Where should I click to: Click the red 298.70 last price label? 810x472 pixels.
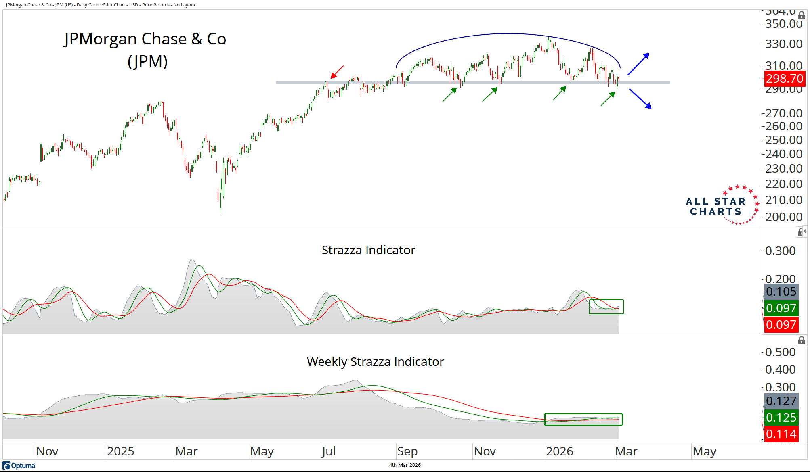click(x=785, y=78)
